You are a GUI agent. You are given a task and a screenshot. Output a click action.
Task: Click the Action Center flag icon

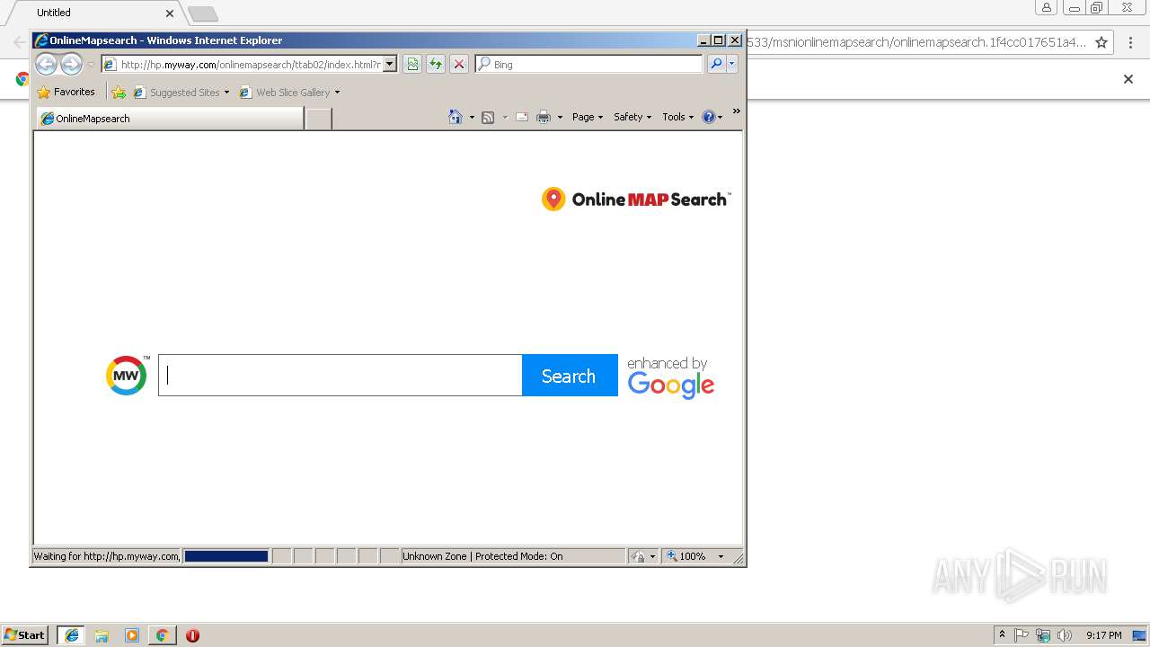tap(1022, 635)
